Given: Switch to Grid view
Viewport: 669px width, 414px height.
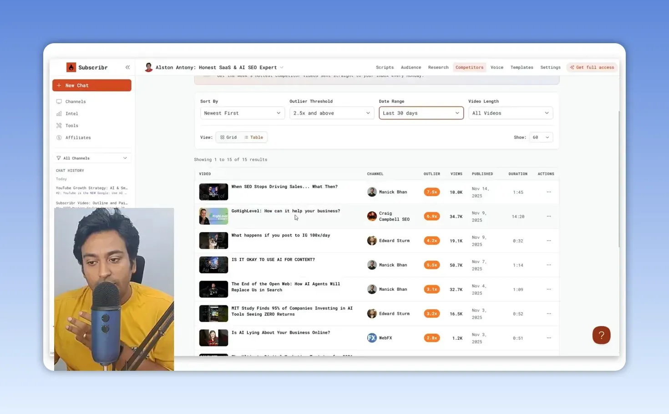Looking at the screenshot, I should pos(228,137).
